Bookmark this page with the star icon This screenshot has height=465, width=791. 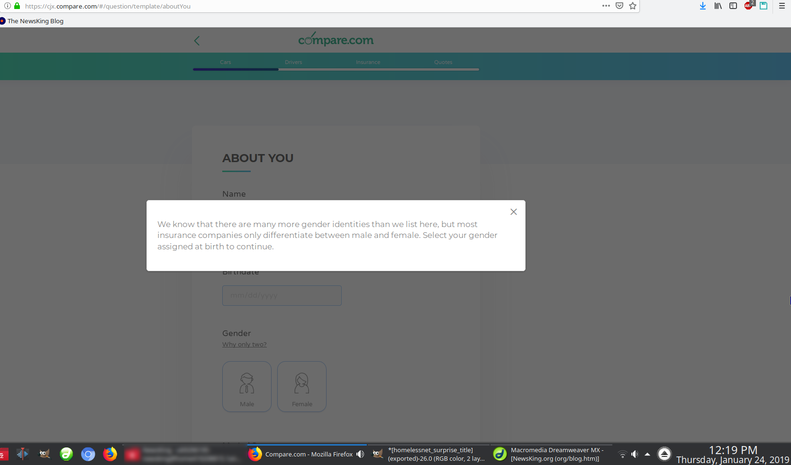click(633, 6)
